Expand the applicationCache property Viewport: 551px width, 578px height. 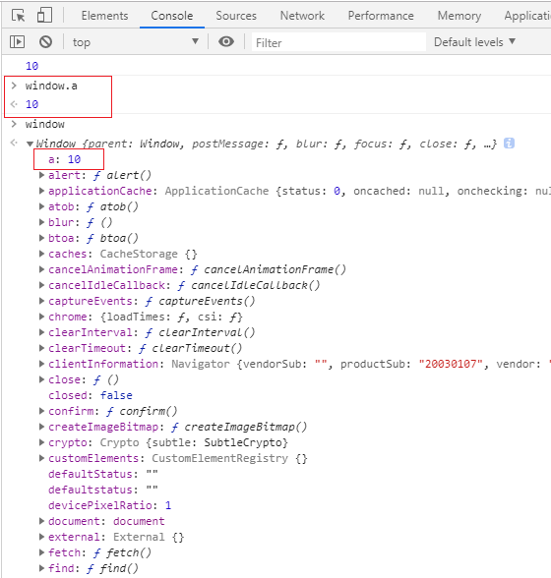(41, 191)
